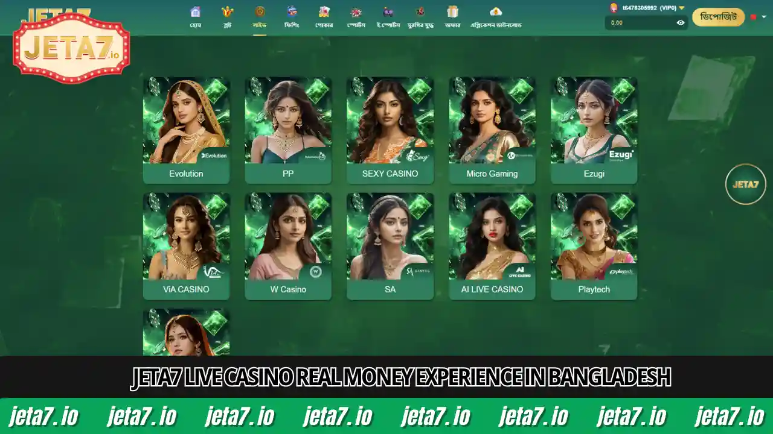Open the Fishing games nav icon
Viewport: 773px width, 434px height.
click(x=292, y=12)
